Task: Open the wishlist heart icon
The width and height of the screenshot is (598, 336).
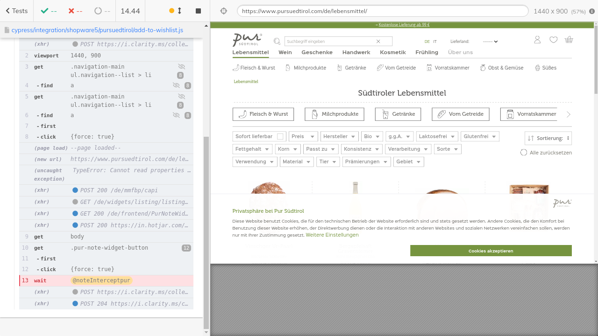Action: [x=553, y=40]
